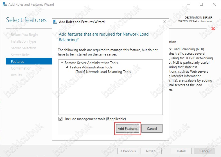Uncheck Include management tools checkbox
Viewport: 221px width, 157px height.
point(60,119)
